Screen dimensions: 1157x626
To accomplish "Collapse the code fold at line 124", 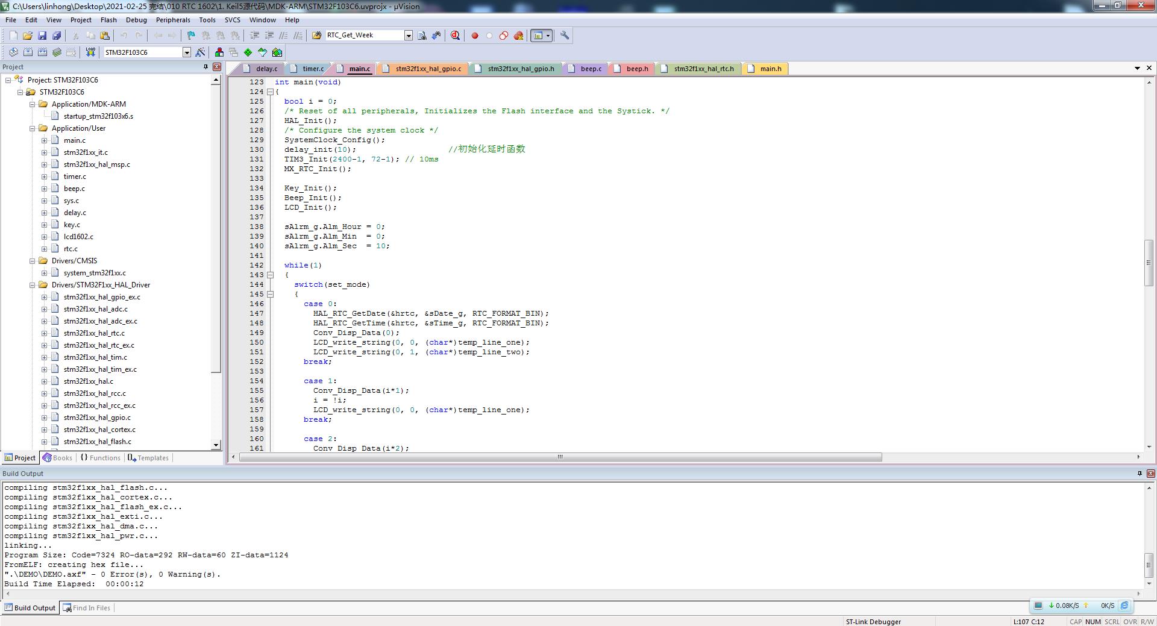I will 270,92.
